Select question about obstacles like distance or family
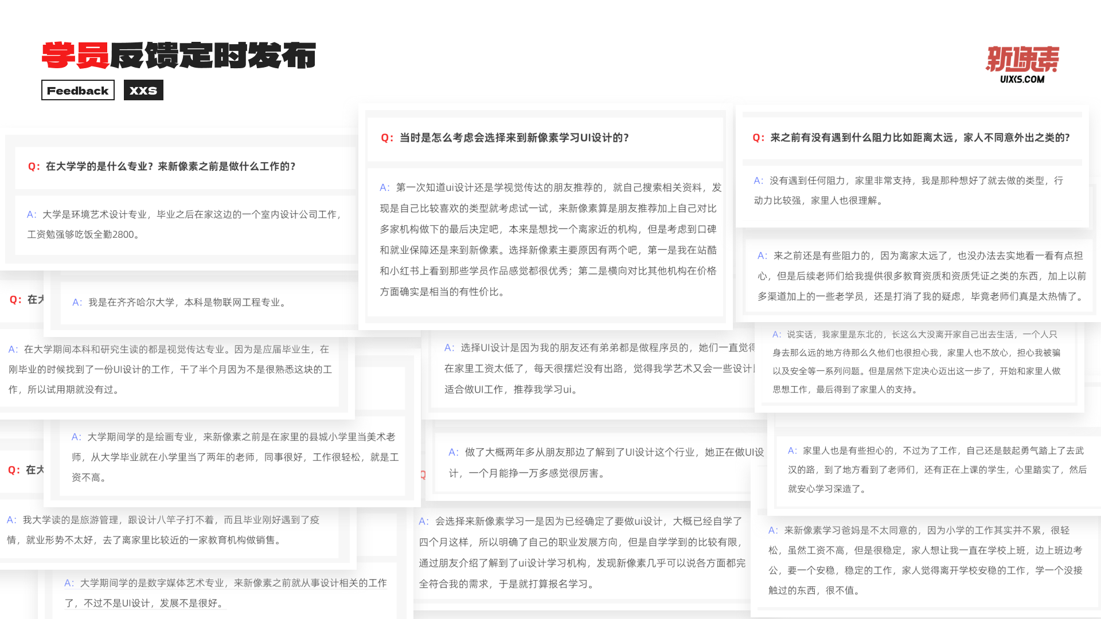Viewport: 1101px width, 619px height. pos(911,138)
